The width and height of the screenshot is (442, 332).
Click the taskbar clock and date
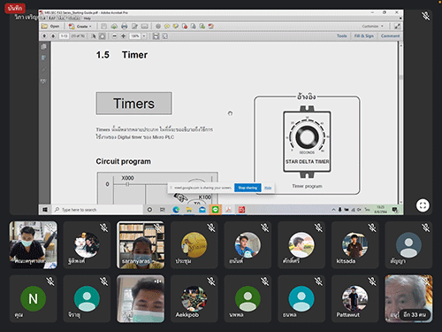[x=381, y=210]
